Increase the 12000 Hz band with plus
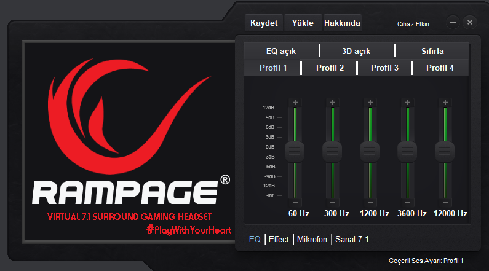The height and width of the screenshot is (271, 489). (445, 103)
